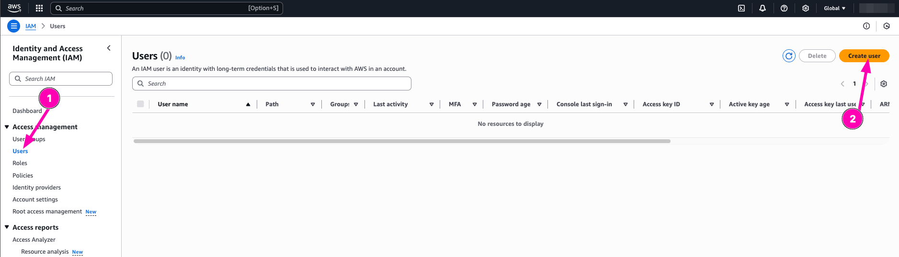The height and width of the screenshot is (257, 899).
Task: Open the notifications bell
Action: click(762, 8)
